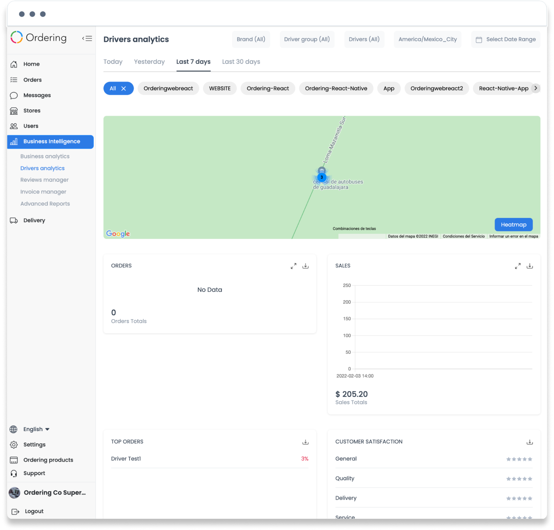Toggle the WEBSITE filter chip
554x530 pixels.
(220, 88)
